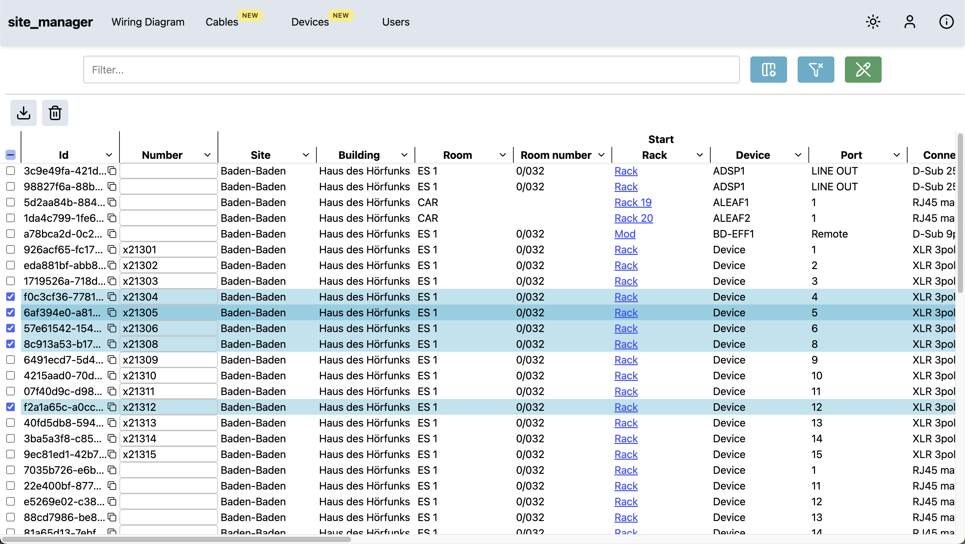
Task: Expand the Building column header menu
Action: click(404, 155)
